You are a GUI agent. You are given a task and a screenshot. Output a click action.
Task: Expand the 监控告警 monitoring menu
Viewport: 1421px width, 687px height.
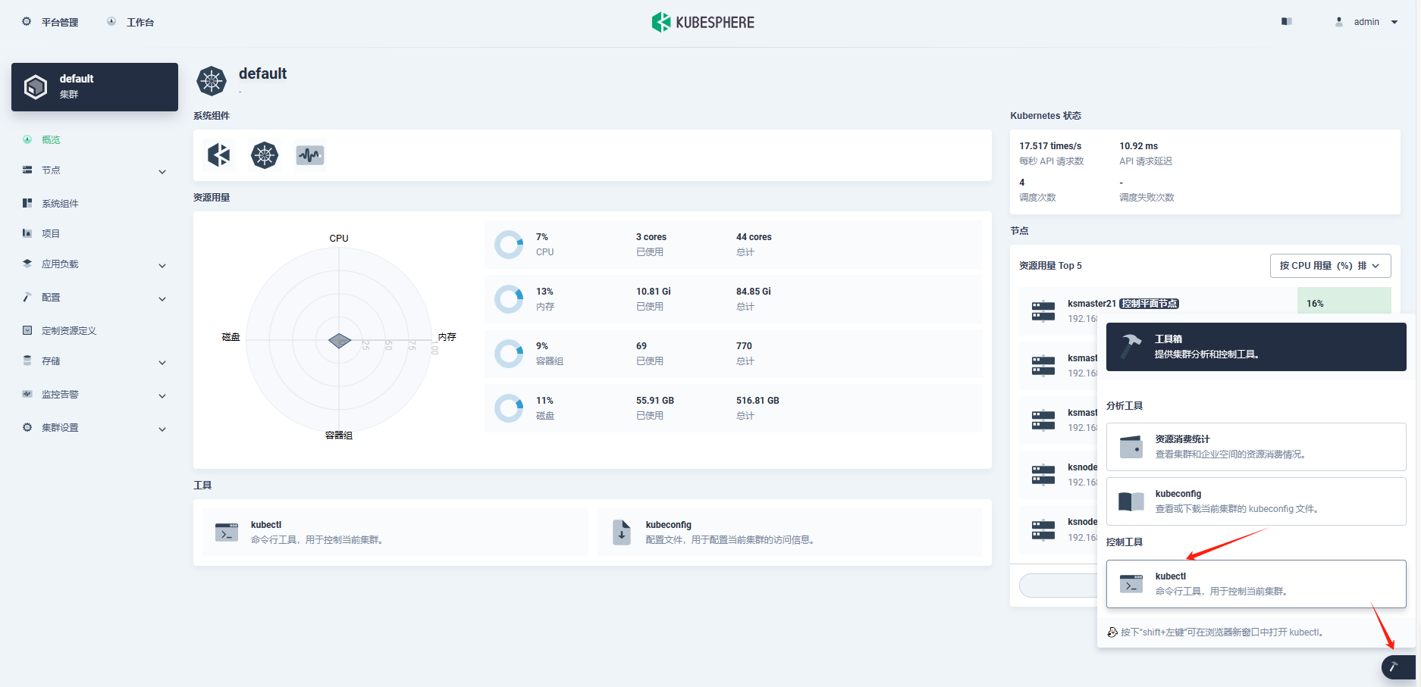pyautogui.click(x=95, y=395)
